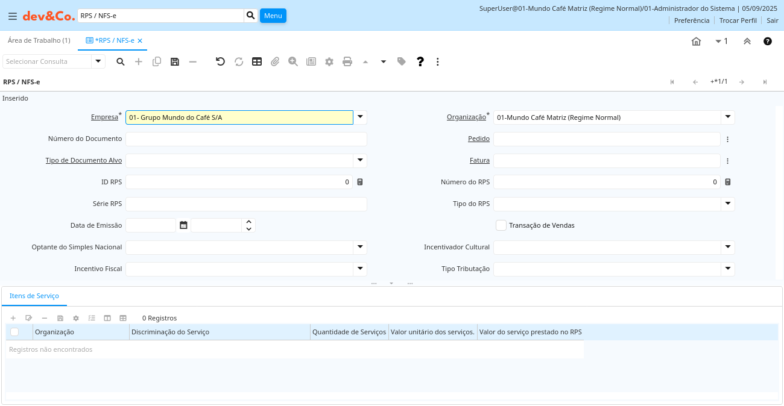Expand the Tipo de Documento Alvo dropdown

[360, 160]
